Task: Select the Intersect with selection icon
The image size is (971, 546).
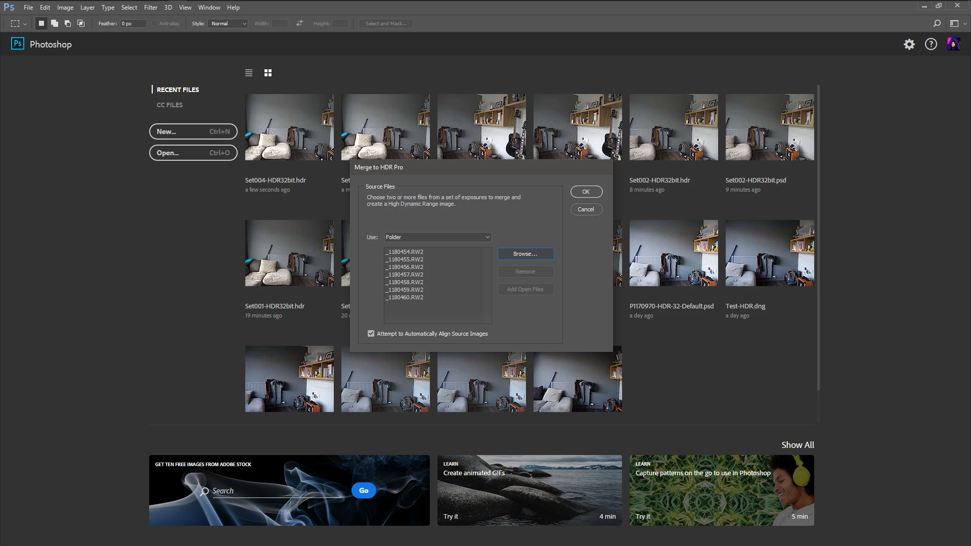Action: [x=81, y=23]
